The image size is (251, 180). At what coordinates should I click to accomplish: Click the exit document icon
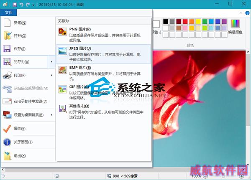click(8, 156)
